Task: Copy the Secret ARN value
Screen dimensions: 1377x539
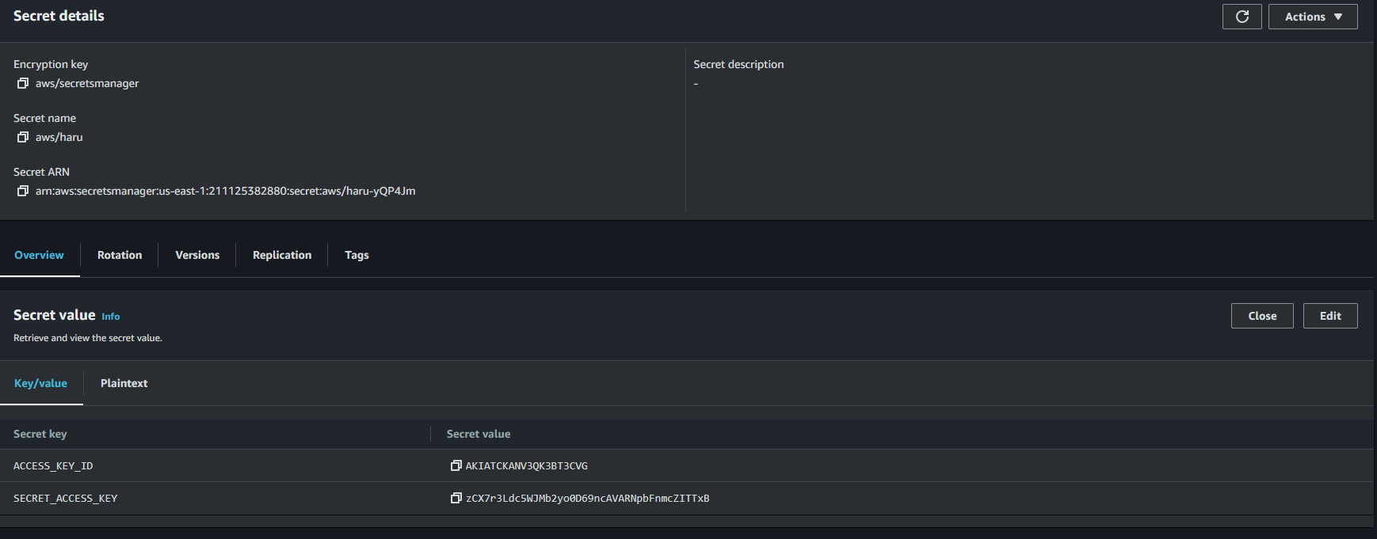Action: (23, 191)
